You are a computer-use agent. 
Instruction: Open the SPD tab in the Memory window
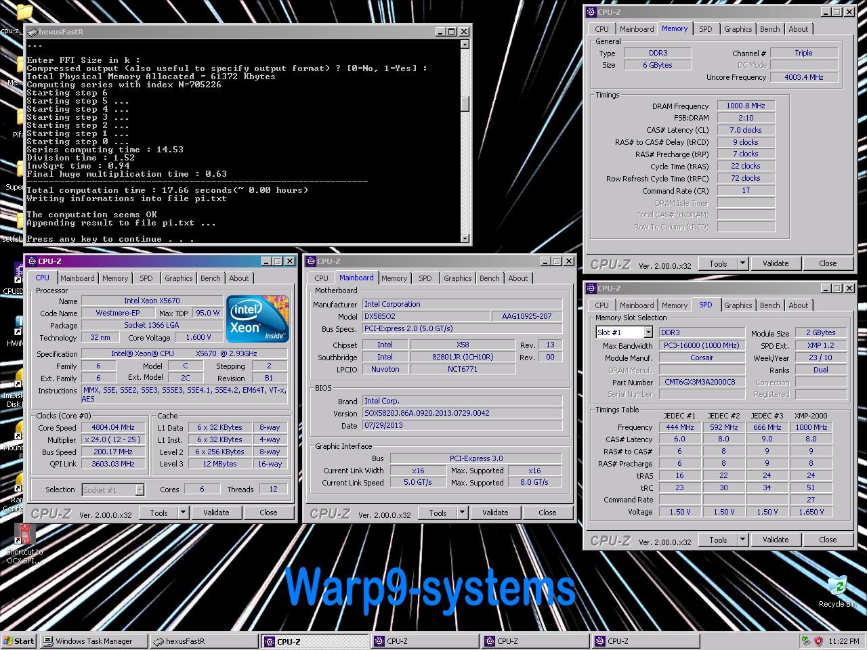coord(706,29)
